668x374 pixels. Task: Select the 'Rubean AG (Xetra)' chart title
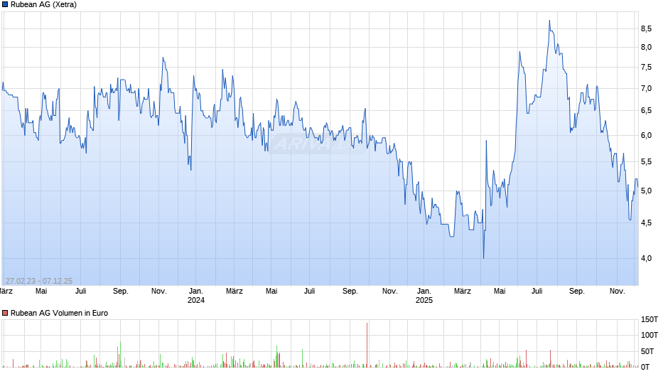(x=43, y=5)
